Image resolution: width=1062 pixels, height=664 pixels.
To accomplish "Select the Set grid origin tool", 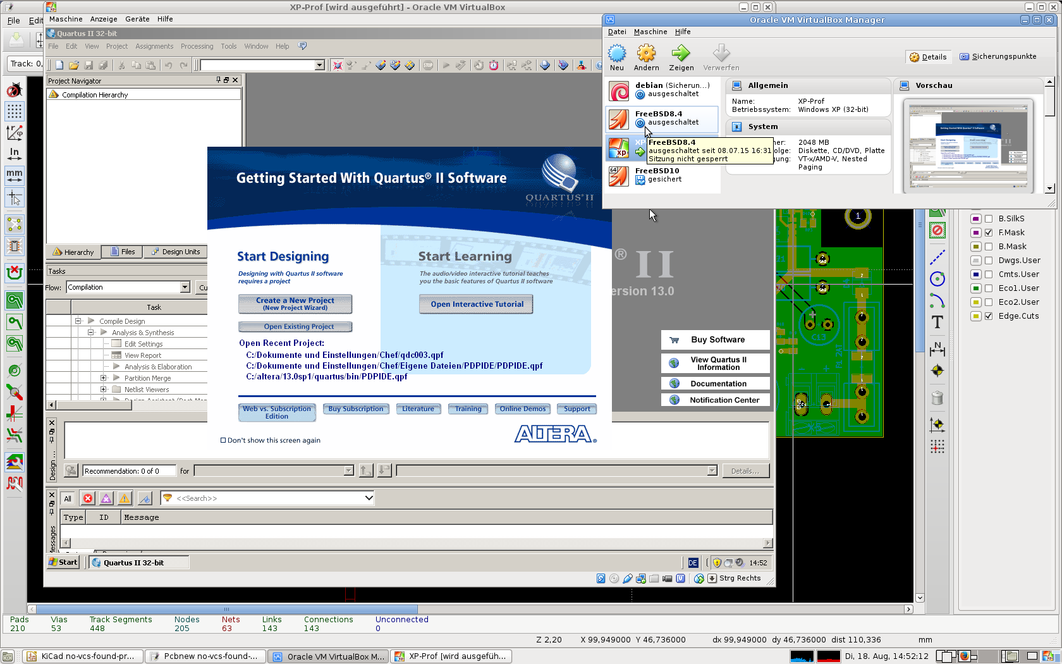I will (937, 446).
